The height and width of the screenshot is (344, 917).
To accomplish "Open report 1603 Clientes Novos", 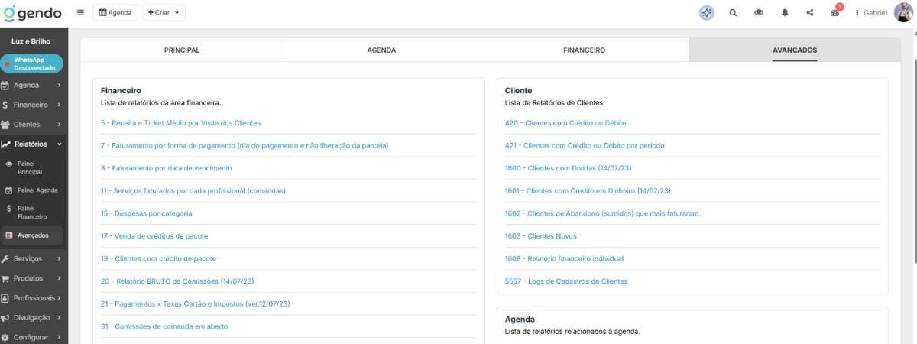I will [x=541, y=236].
